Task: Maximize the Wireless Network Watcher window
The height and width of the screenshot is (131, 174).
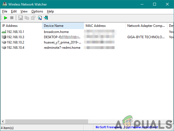Action: tap(155, 4)
